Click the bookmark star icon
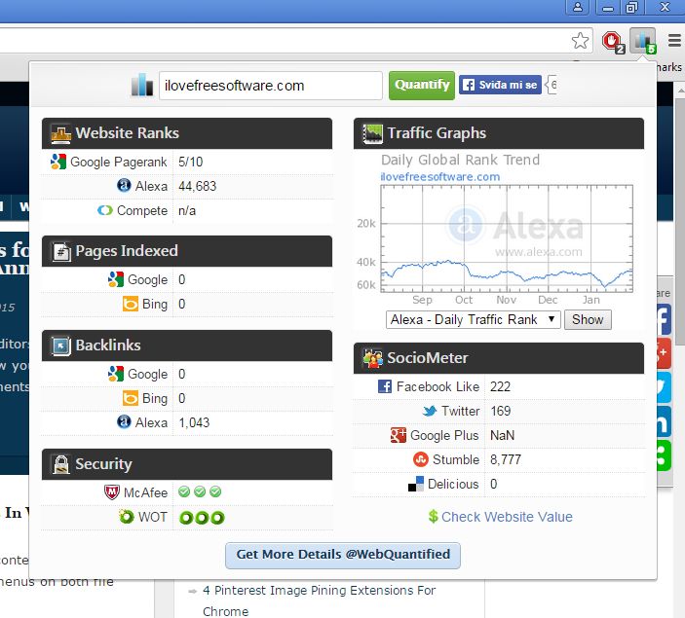The height and width of the screenshot is (618, 685). pos(580,41)
